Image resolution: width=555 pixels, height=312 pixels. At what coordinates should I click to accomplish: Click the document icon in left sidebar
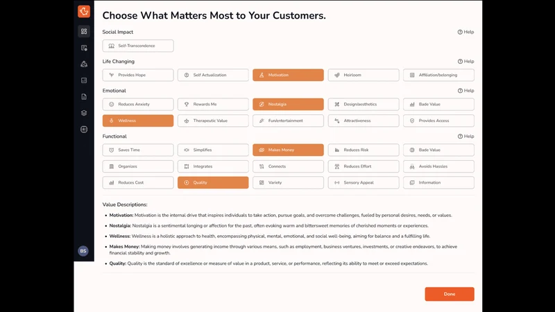click(84, 96)
